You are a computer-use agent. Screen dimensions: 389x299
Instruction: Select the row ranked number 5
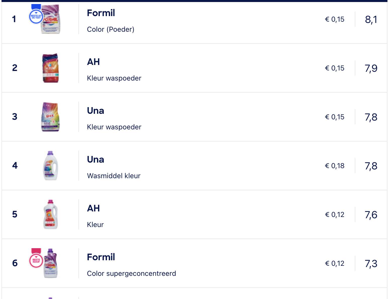194,214
